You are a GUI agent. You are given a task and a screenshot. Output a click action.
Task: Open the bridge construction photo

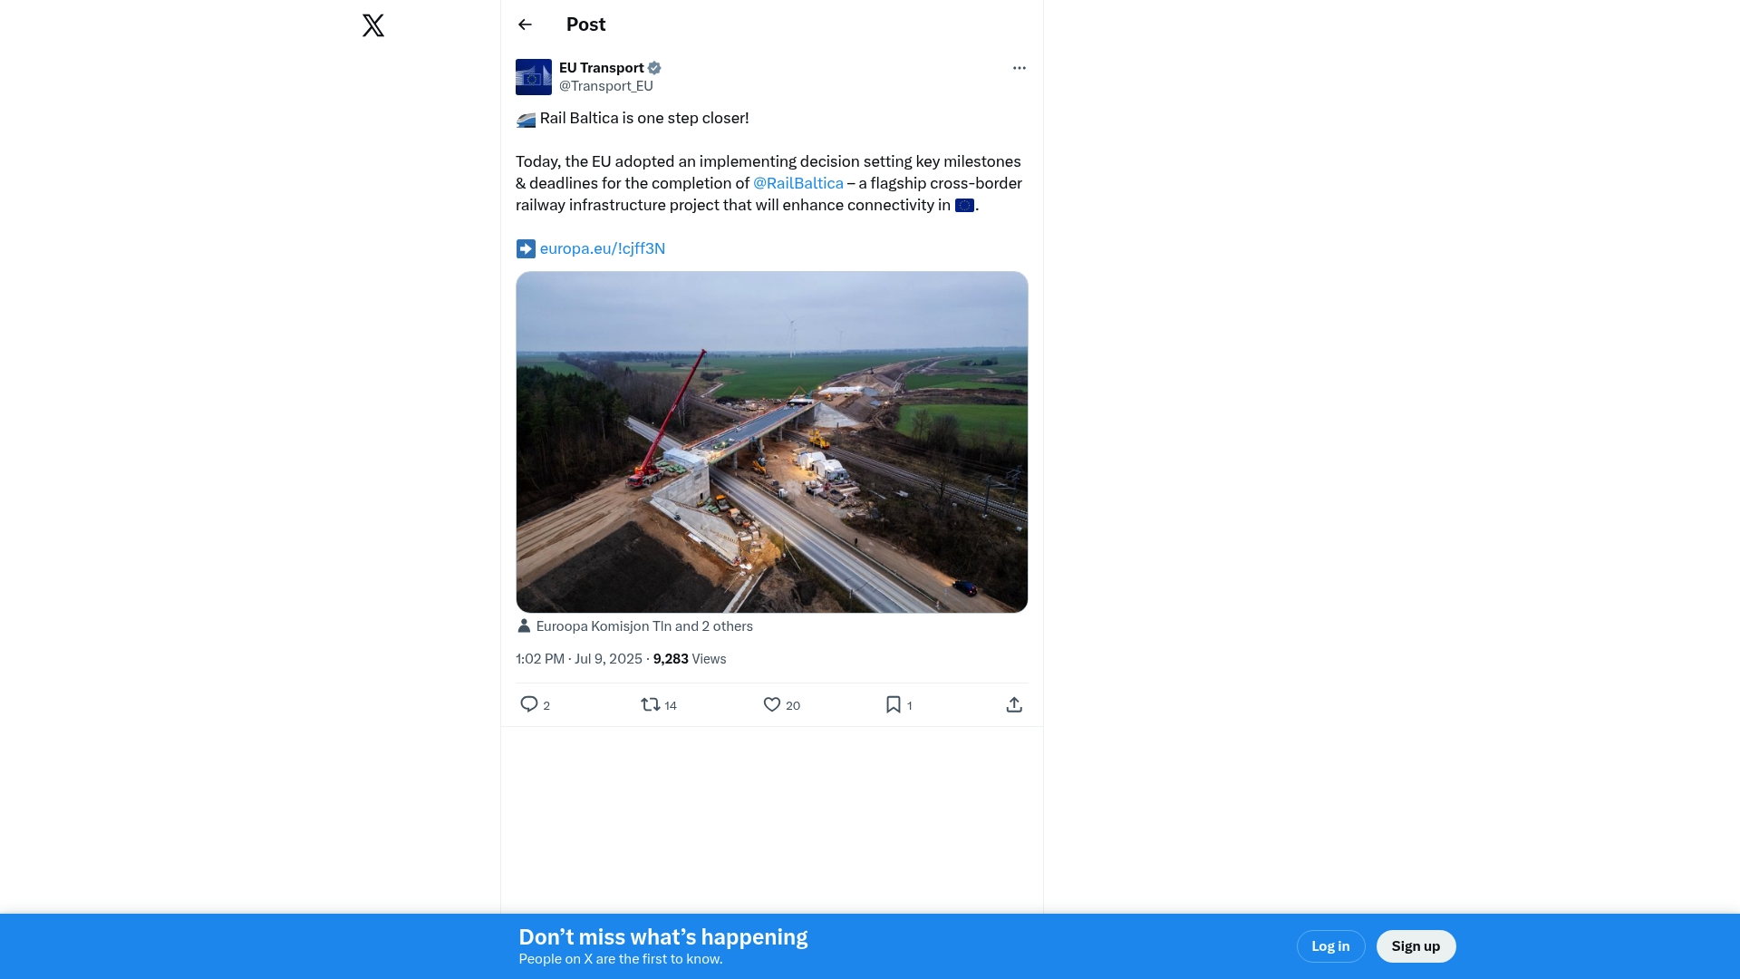pos(771,441)
